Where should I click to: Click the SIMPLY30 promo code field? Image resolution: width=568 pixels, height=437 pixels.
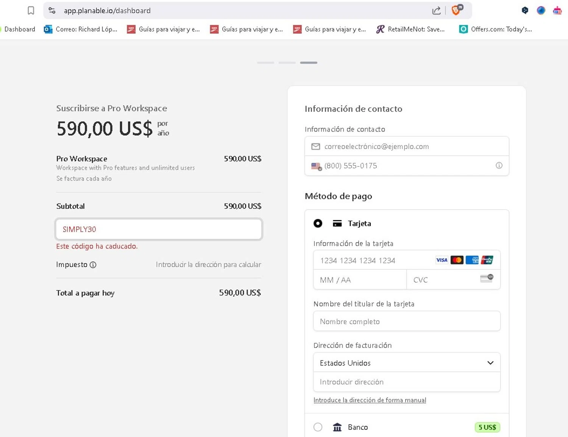[x=159, y=229]
